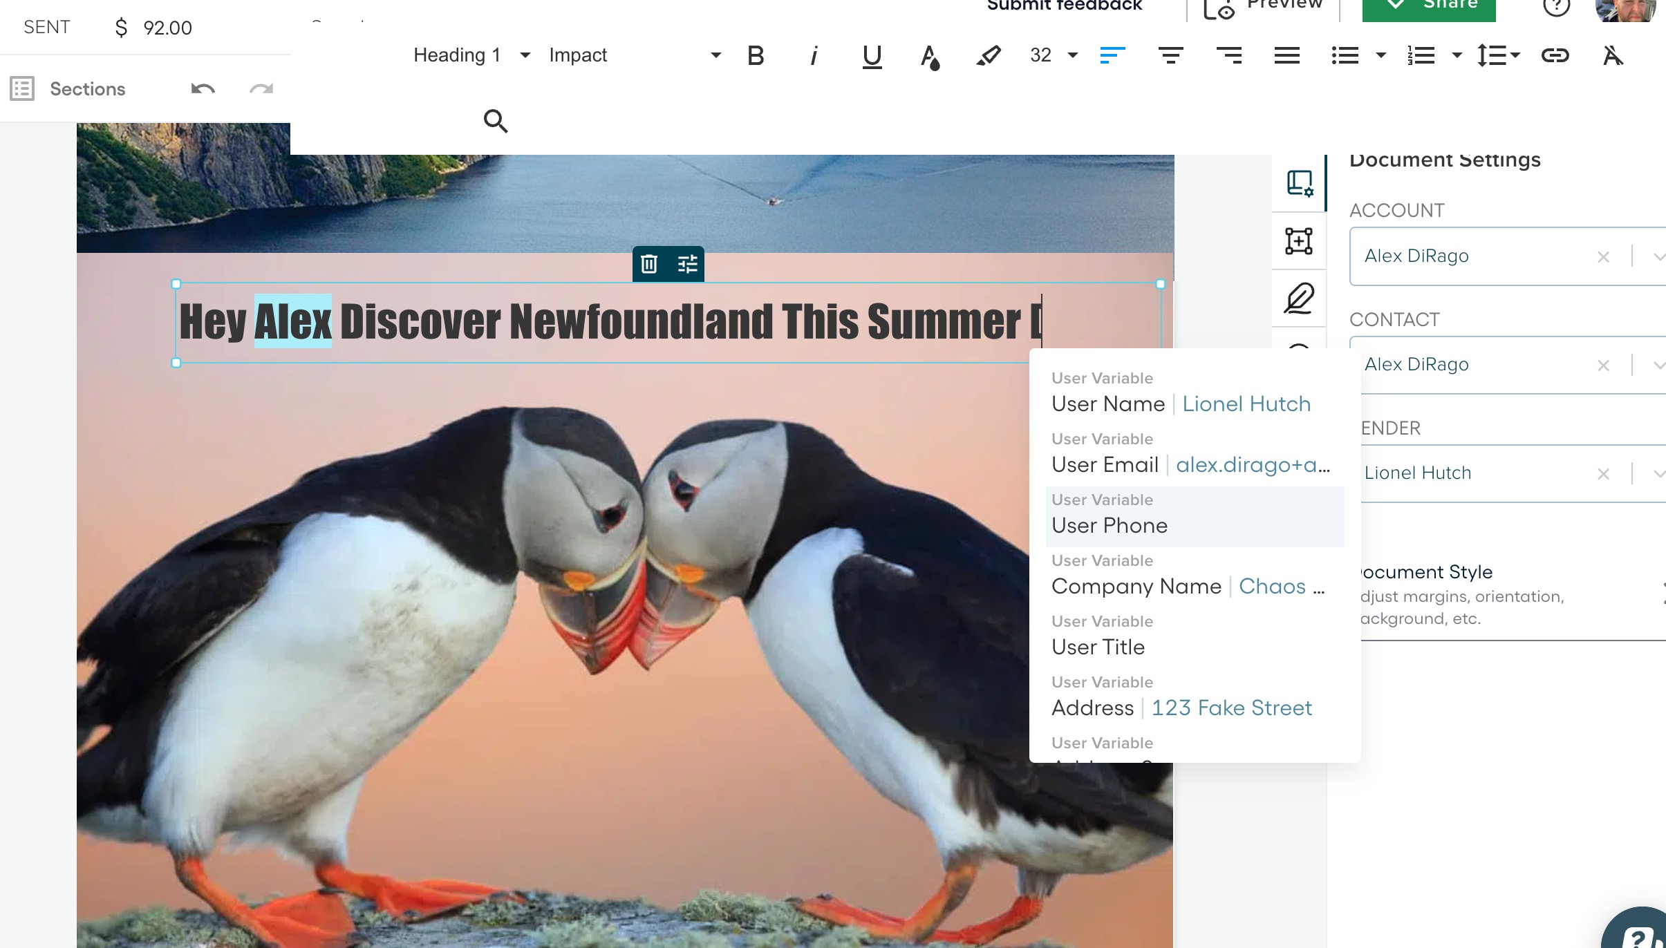Open the text color picker
1666x948 pixels.
tap(930, 57)
